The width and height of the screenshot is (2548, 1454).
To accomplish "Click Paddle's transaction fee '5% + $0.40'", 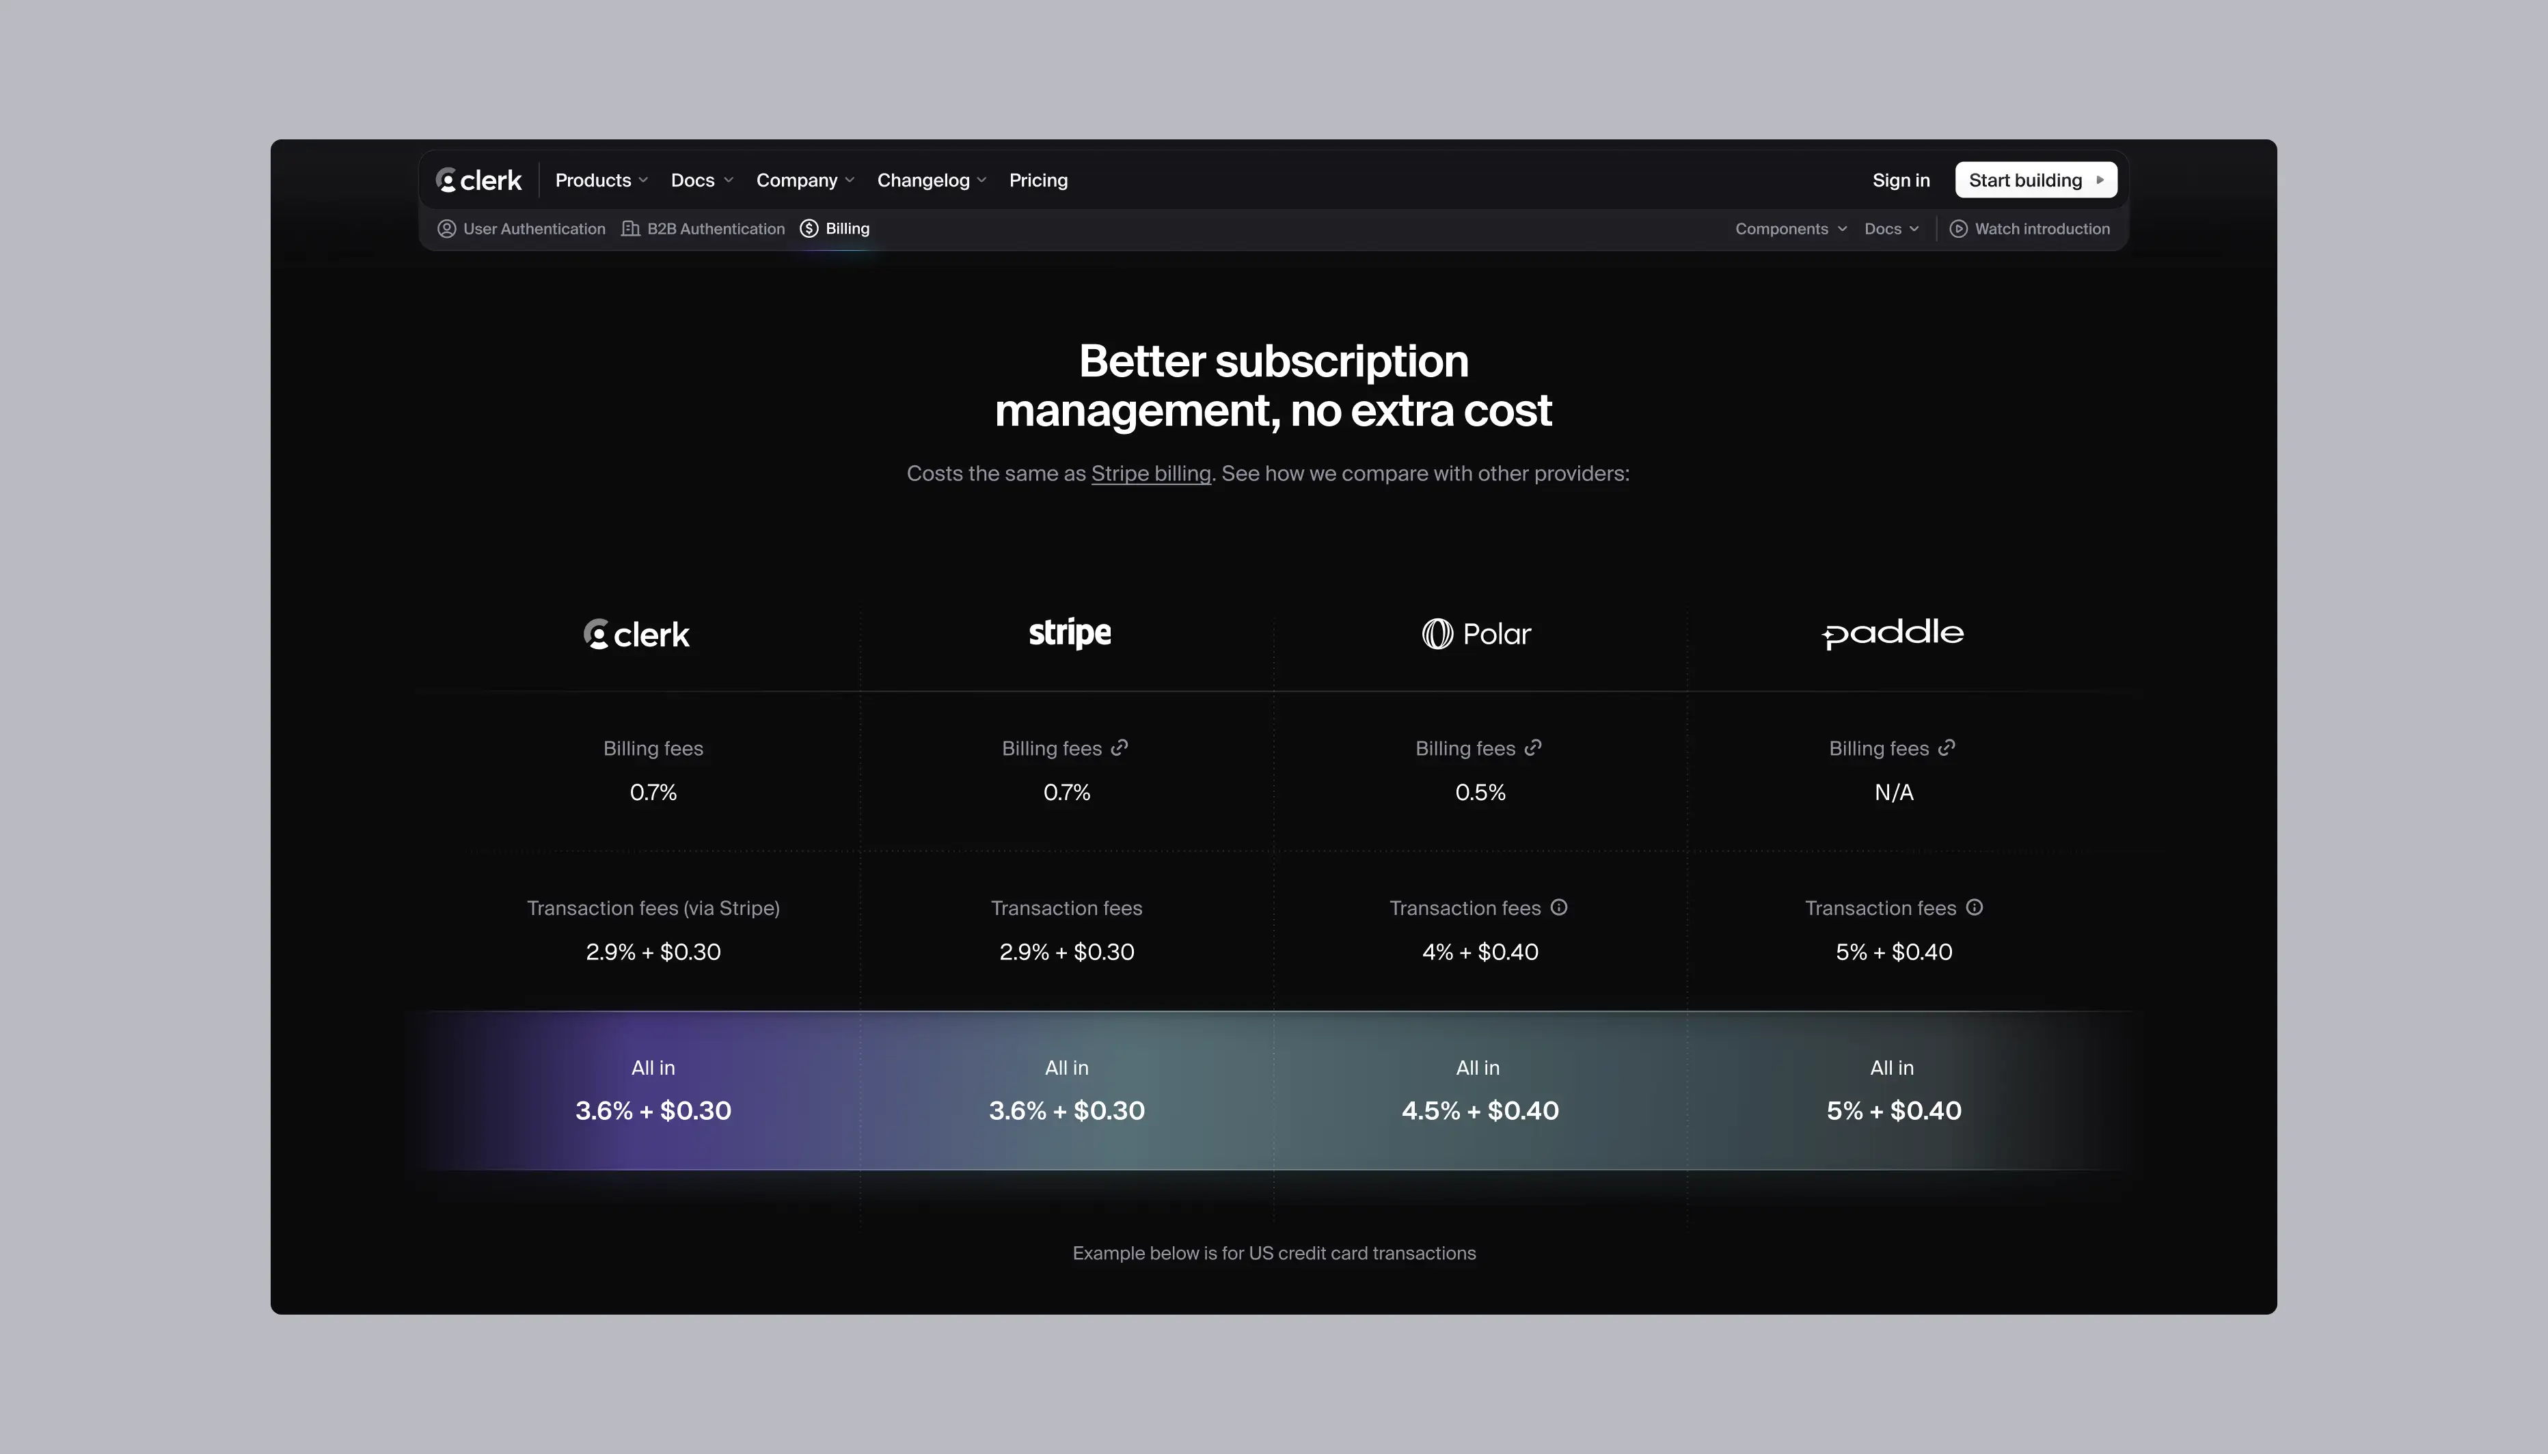I will 1894,952.
